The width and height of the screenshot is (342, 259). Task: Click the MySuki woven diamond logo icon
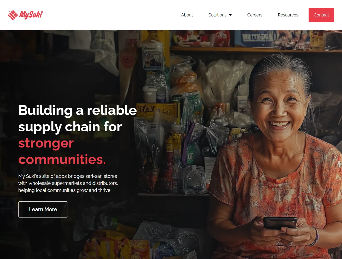(13, 15)
